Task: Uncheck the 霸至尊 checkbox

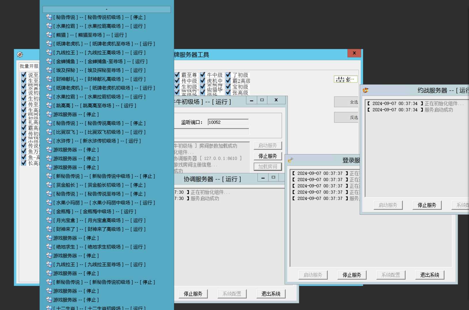Action: tap(177, 75)
